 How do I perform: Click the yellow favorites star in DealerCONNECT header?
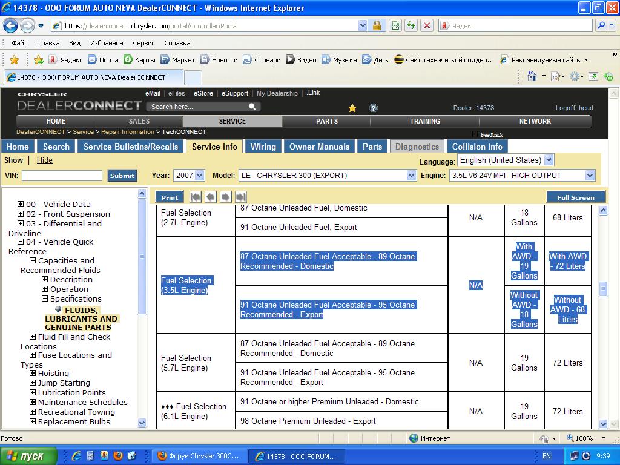[x=352, y=108]
